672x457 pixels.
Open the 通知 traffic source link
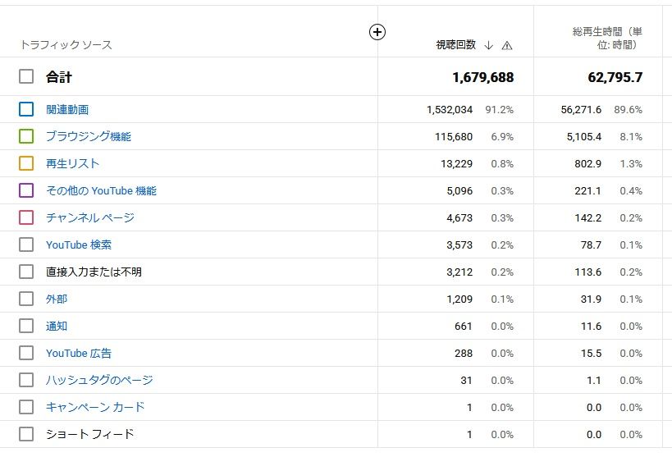coord(57,326)
